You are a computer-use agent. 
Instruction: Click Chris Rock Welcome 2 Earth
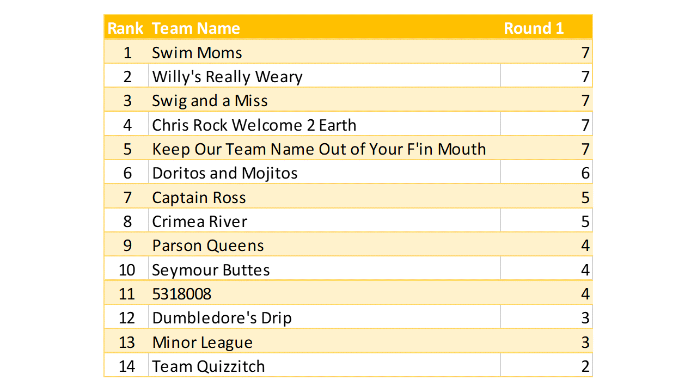254,125
